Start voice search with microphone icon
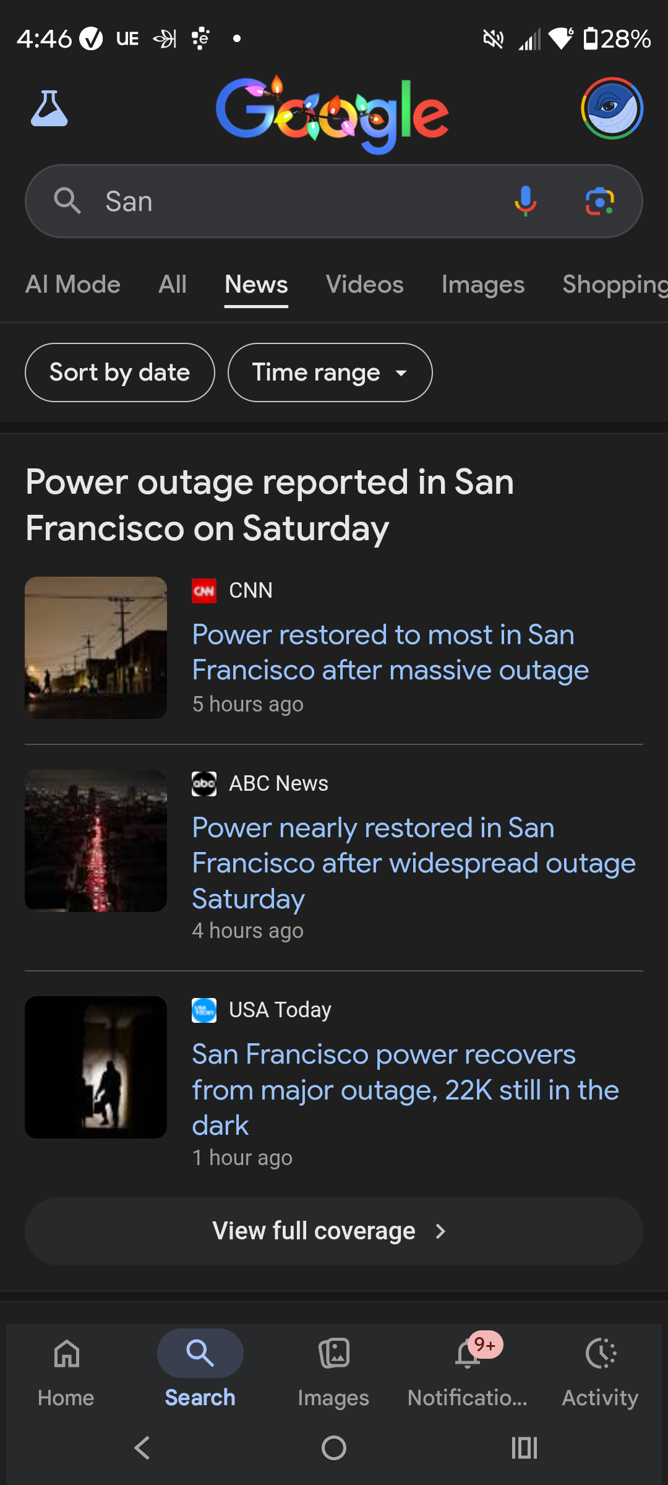Screen dimensions: 668x1485 click(x=525, y=201)
